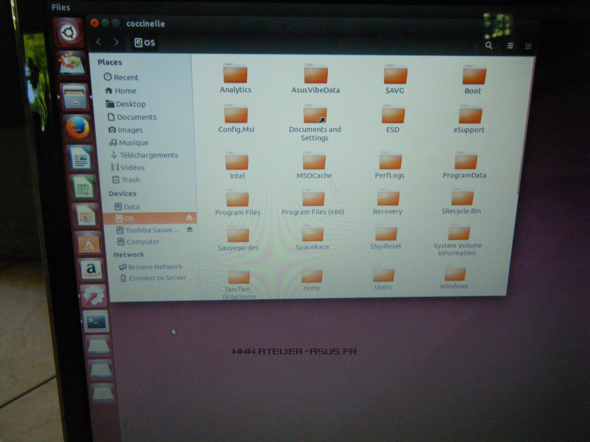
Task: Eject the Toshiba Sauve drive
Action: point(189,229)
